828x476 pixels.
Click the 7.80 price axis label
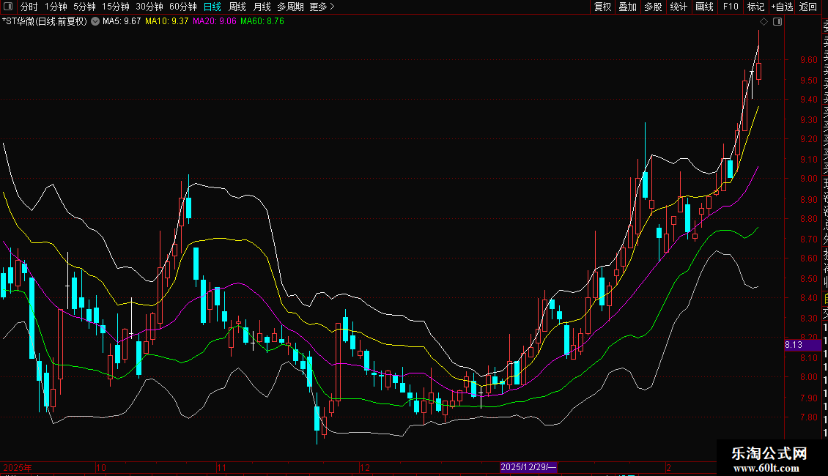[808, 417]
